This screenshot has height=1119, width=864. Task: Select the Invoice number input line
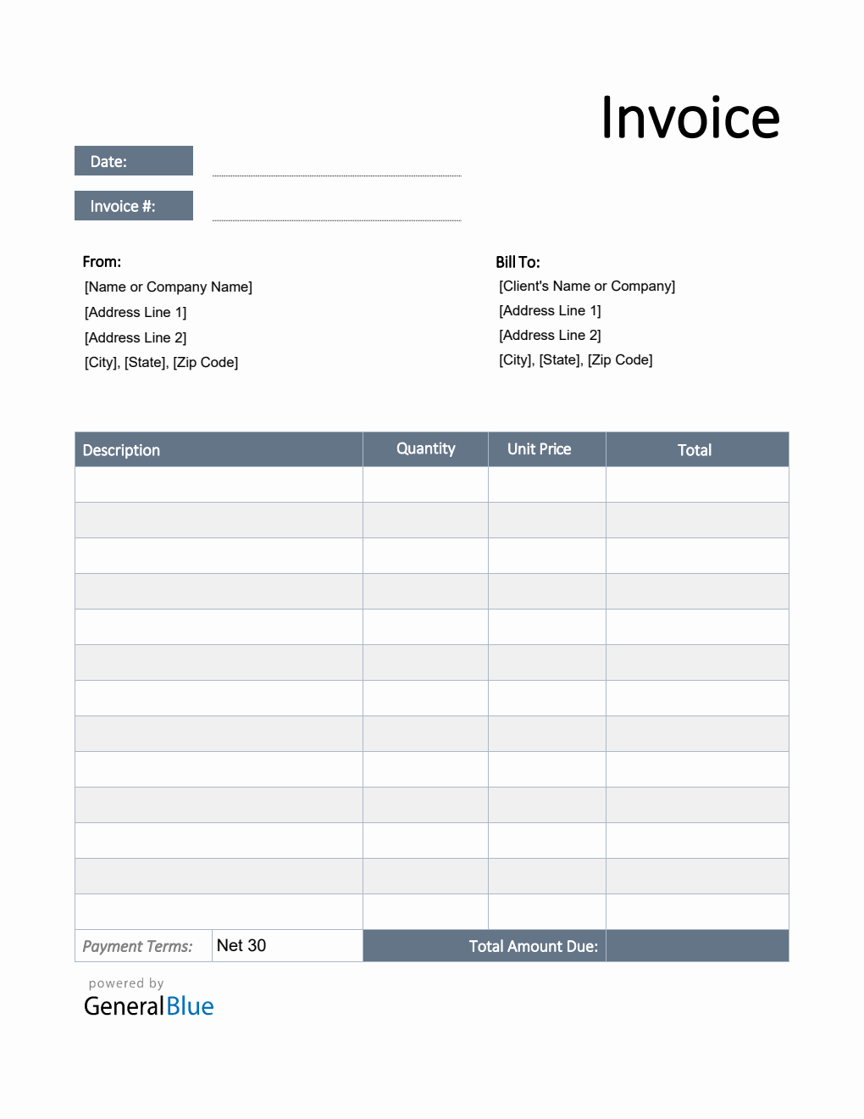tap(336, 219)
